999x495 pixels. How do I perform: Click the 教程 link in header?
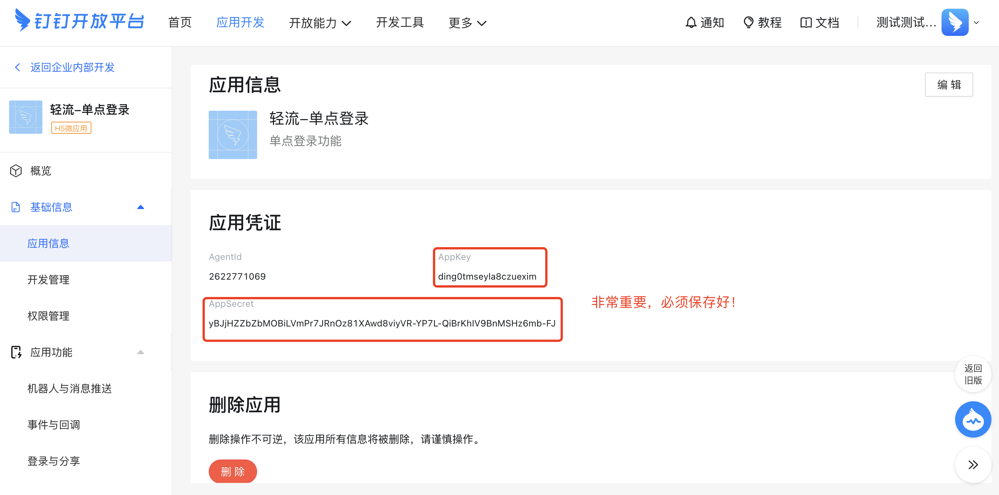click(770, 22)
